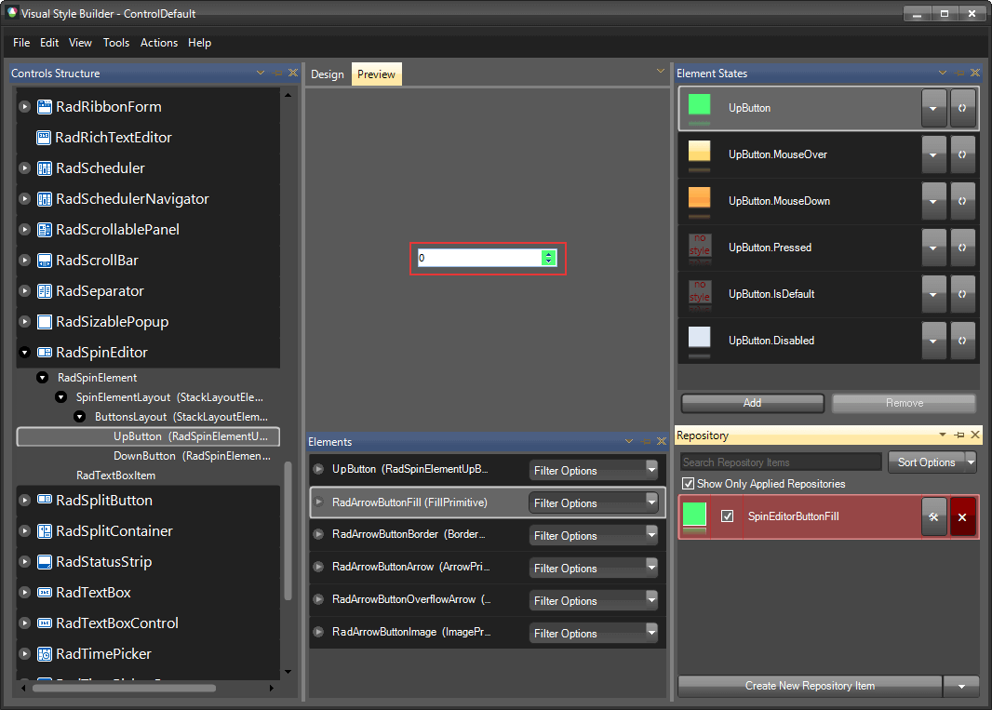This screenshot has height=710, width=992.
Task: Click reset icon for UpButton.MouseDown state
Action: (962, 201)
